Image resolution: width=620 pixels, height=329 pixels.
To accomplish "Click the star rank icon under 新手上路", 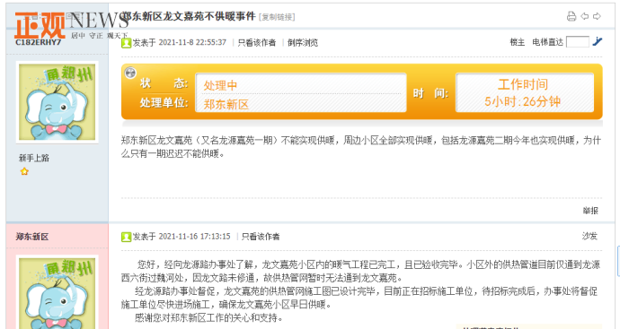I will point(24,171).
